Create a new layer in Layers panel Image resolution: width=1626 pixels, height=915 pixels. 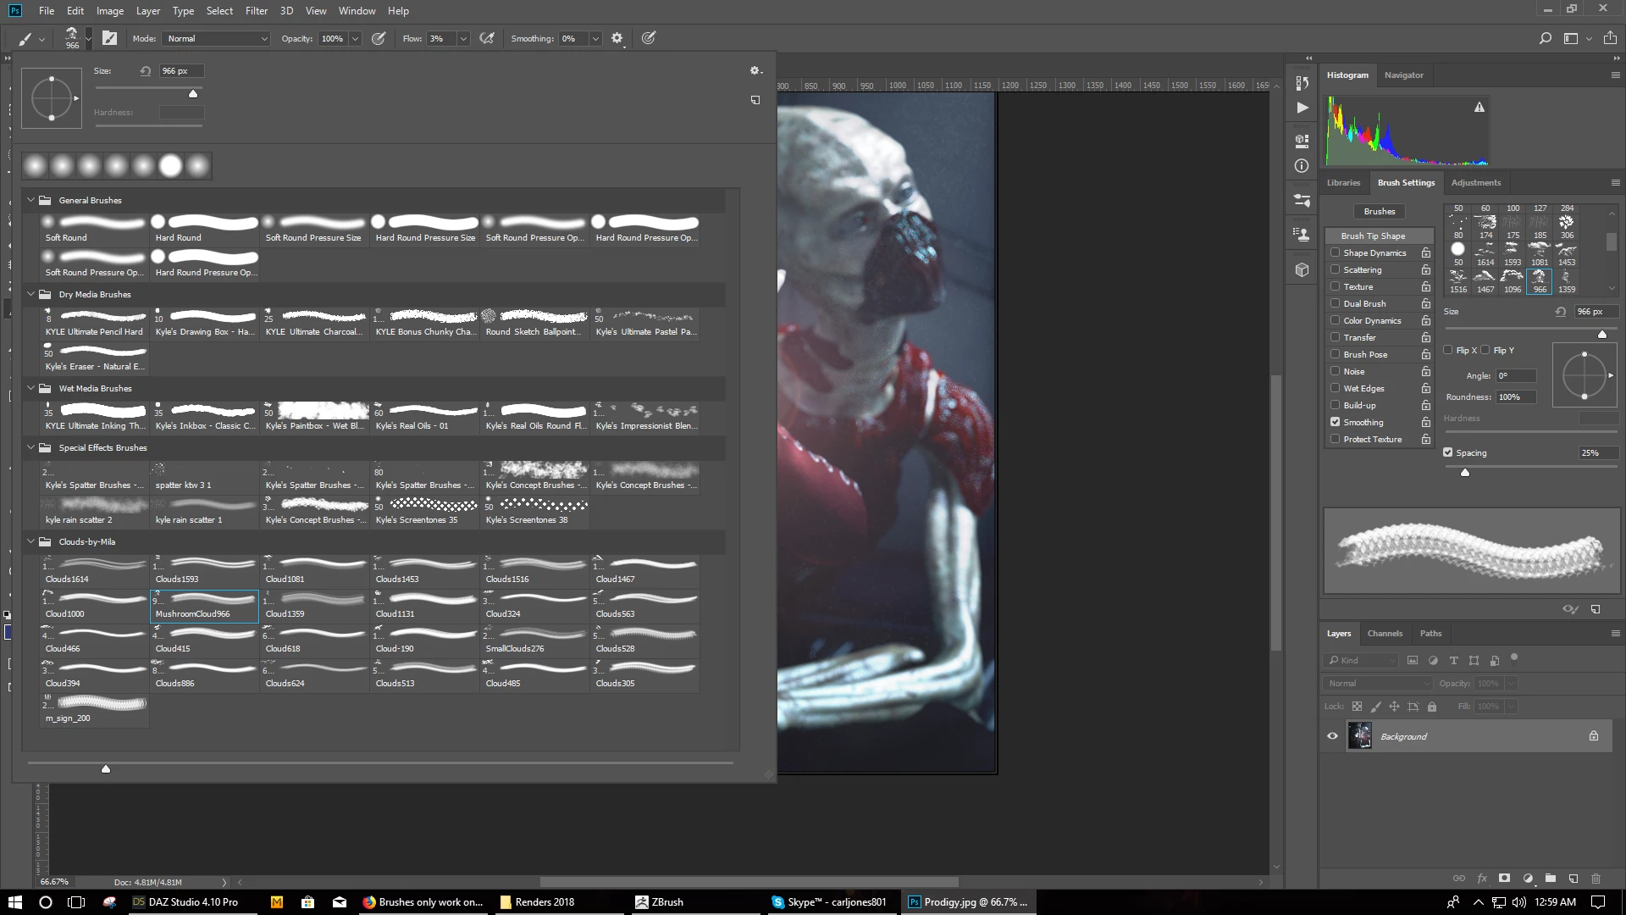tap(1573, 879)
